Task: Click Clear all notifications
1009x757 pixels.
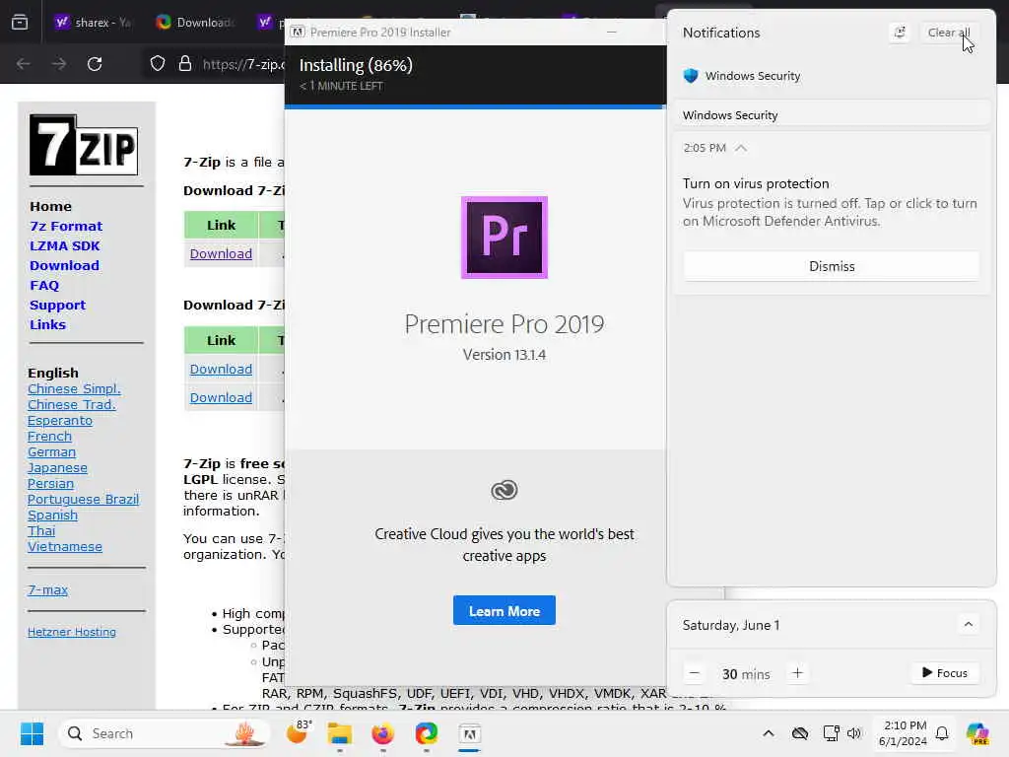Action: tap(949, 33)
